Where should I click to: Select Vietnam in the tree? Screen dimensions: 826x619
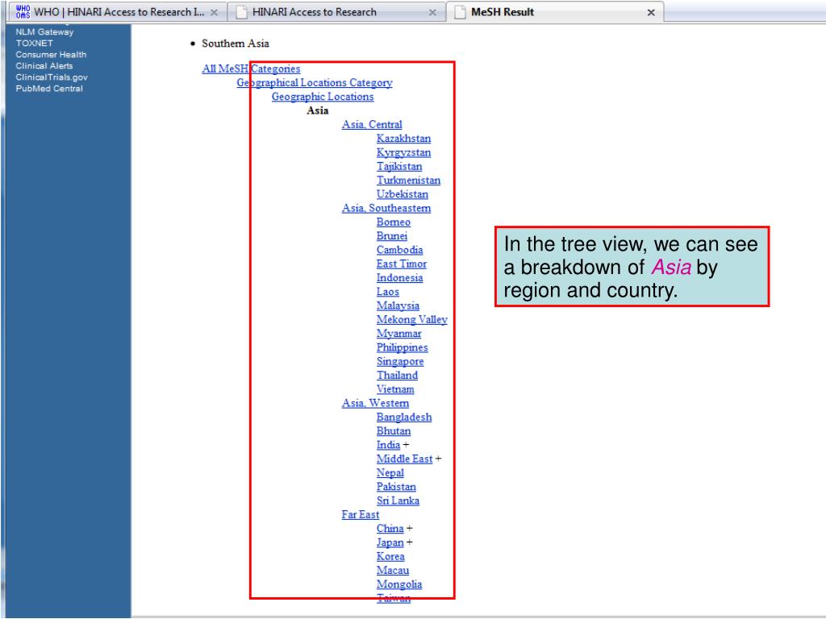coord(395,389)
